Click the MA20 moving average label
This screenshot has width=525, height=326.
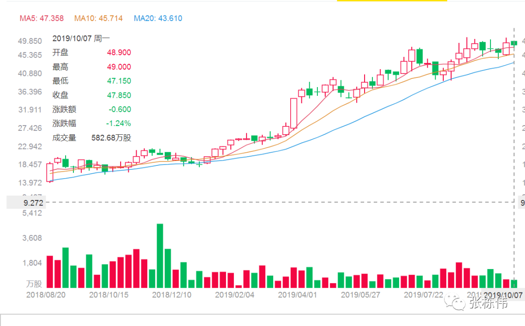pos(158,18)
